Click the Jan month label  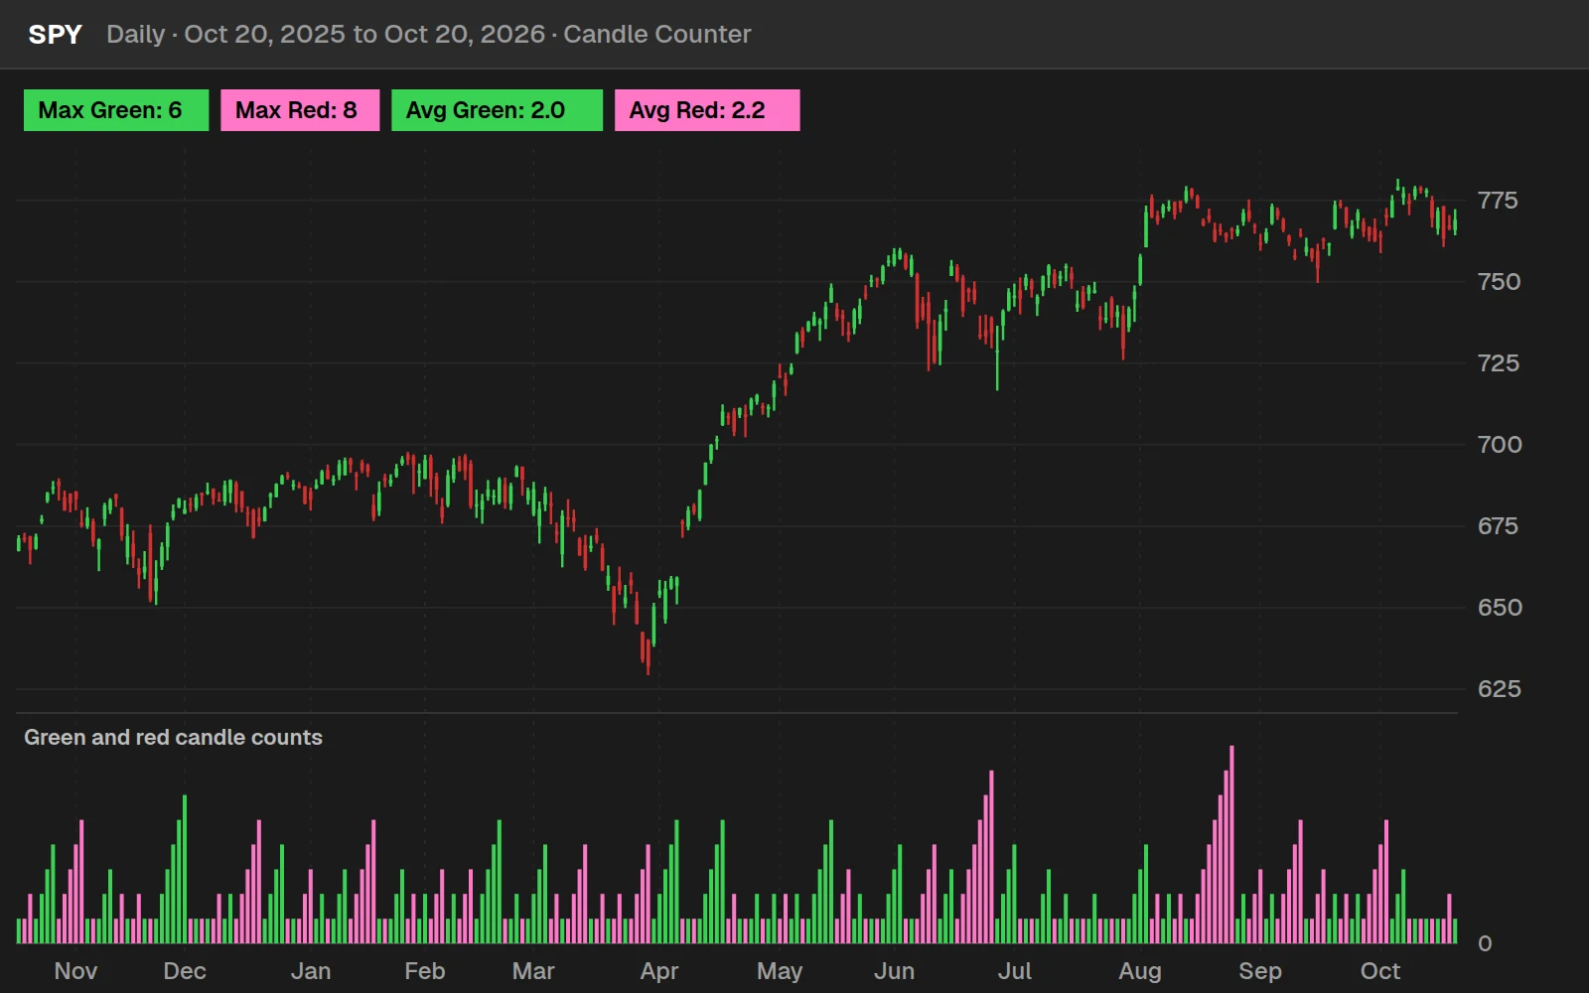pos(311,971)
